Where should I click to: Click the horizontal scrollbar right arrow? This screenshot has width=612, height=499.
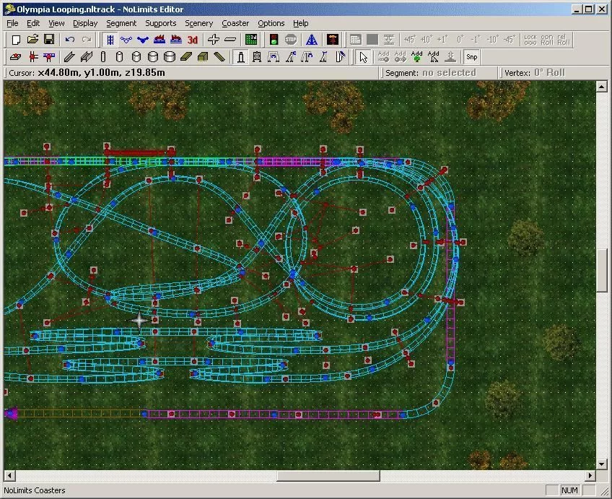click(x=590, y=476)
